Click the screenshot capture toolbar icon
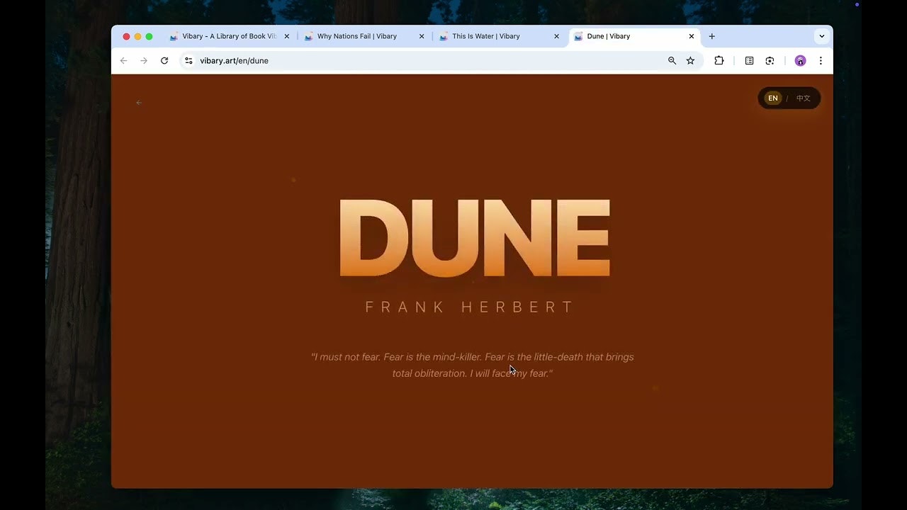907x510 pixels. (x=770, y=61)
